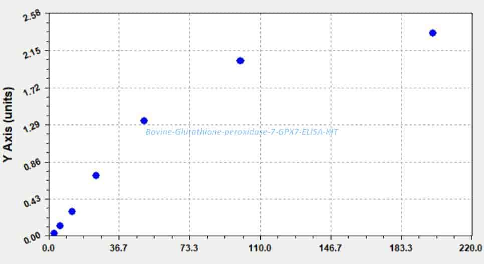Click the y-axis tick label 0.00
Viewport: 484px width, 264px height.
click(32, 238)
